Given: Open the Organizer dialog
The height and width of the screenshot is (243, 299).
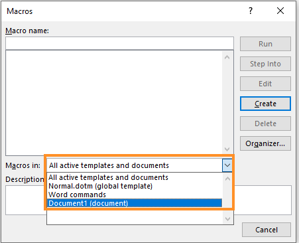Looking at the screenshot, I should click(x=265, y=143).
